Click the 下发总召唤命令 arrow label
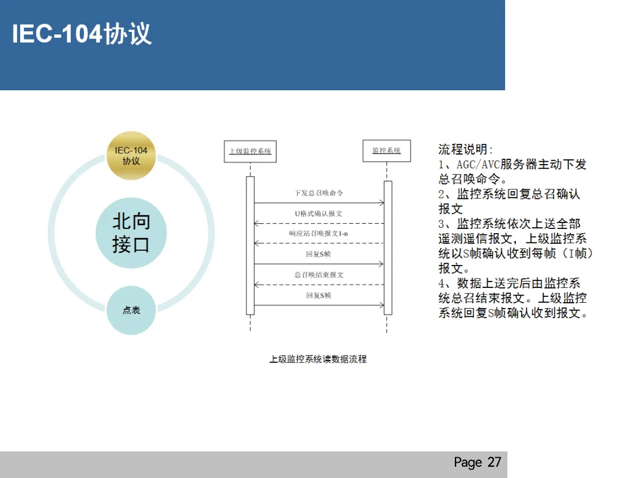 (318, 192)
